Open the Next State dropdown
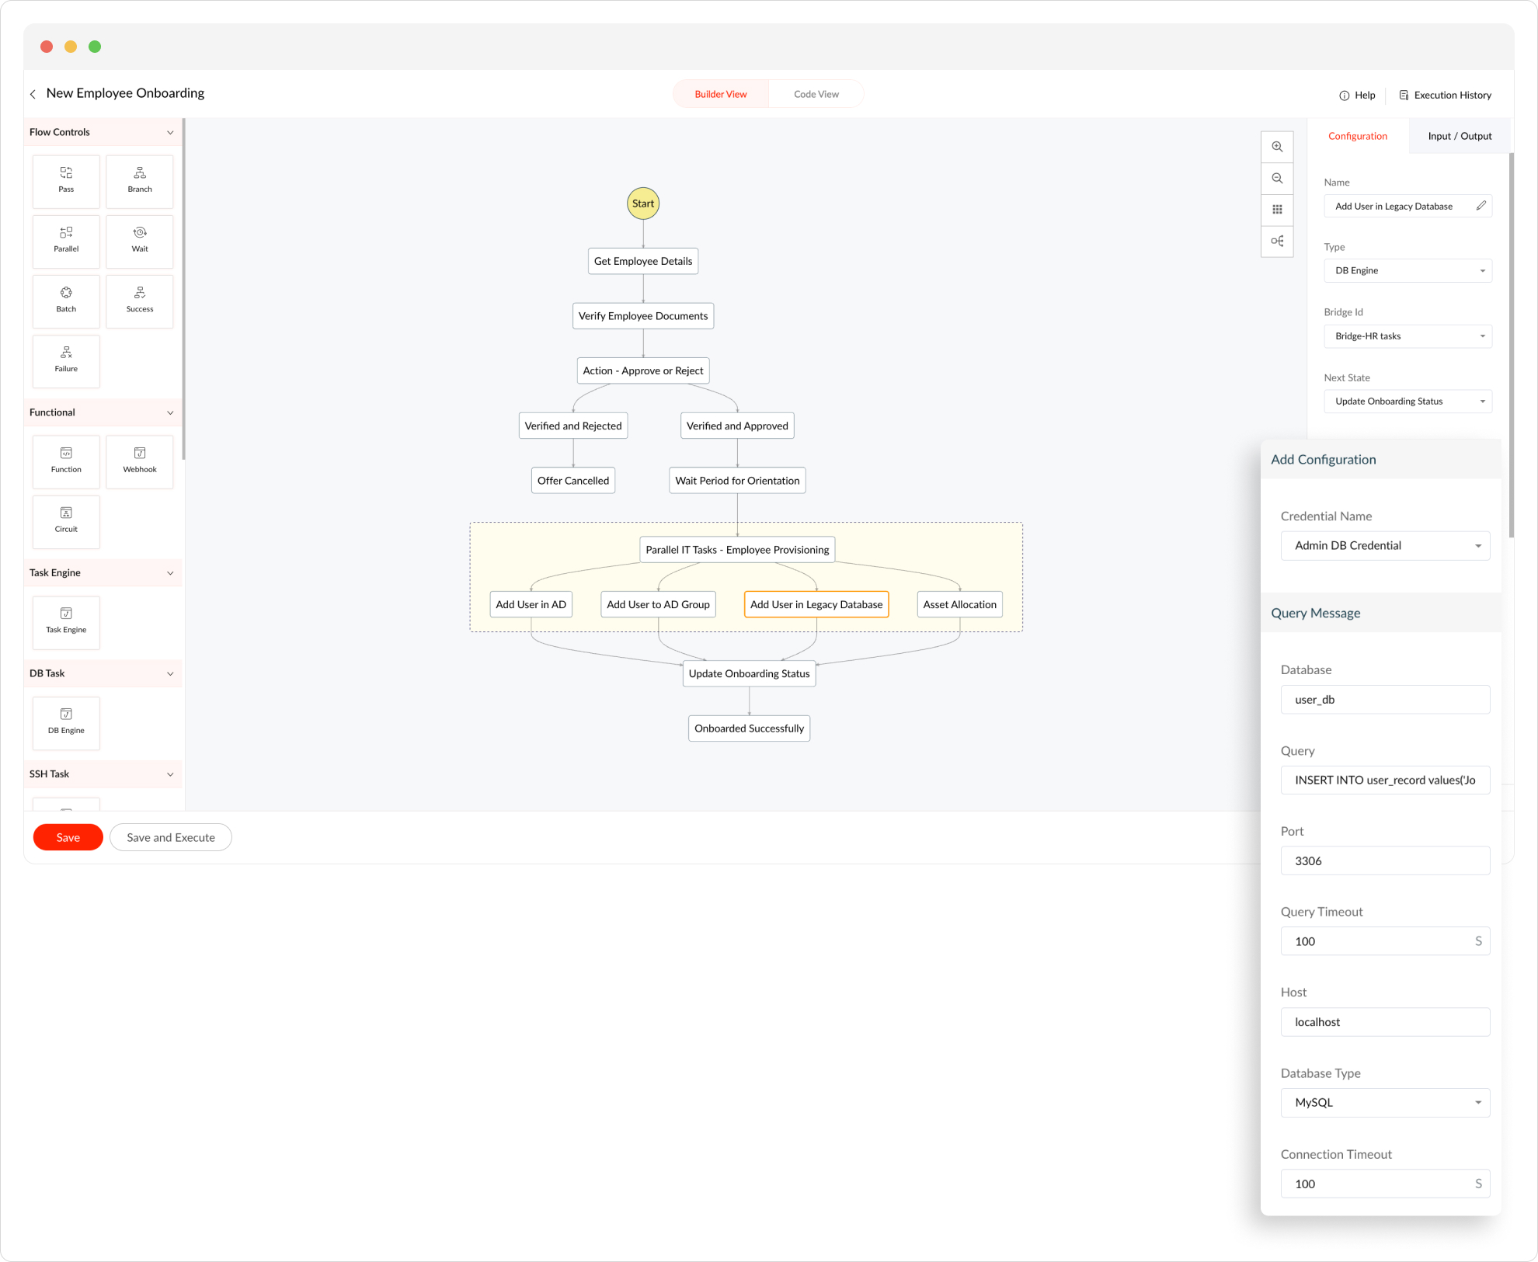The image size is (1538, 1262). click(1408, 402)
